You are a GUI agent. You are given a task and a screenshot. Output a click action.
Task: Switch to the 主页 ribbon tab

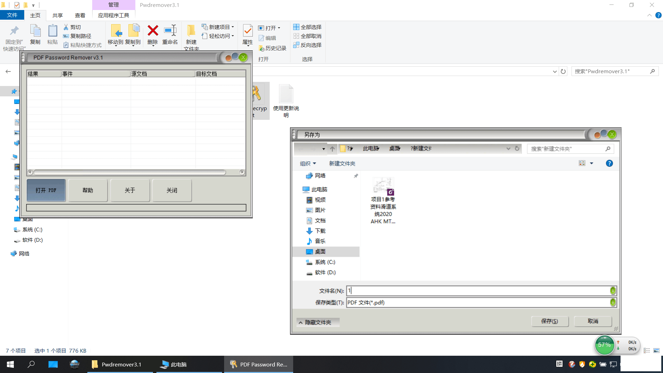point(35,15)
